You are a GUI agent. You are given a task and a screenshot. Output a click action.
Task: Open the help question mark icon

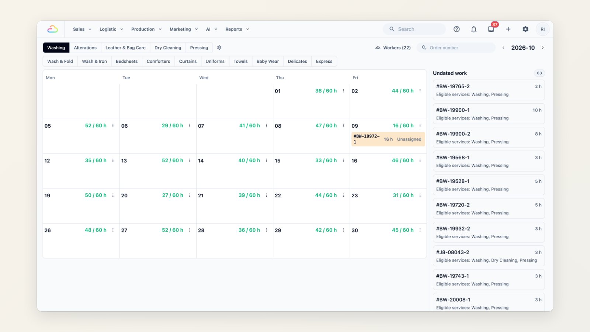(x=457, y=29)
